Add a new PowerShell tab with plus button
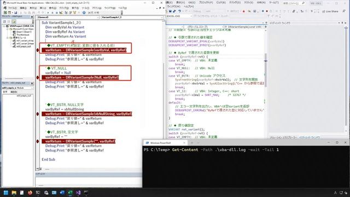Viewport: 350px width, 197px height. (192, 143)
